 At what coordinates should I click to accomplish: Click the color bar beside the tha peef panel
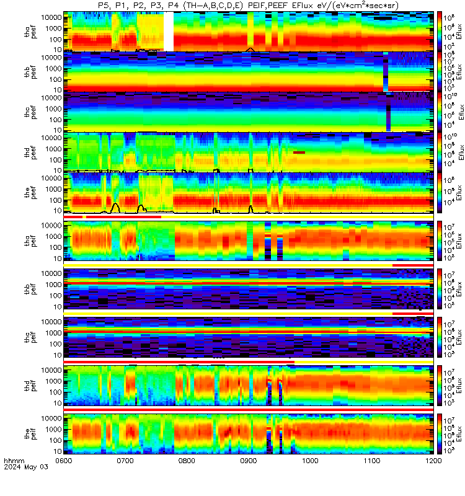coord(440,32)
